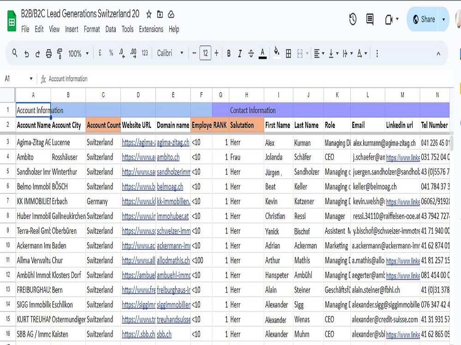The height and width of the screenshot is (345, 461).
Task: Open more toolbar options three dots
Action: point(377,53)
